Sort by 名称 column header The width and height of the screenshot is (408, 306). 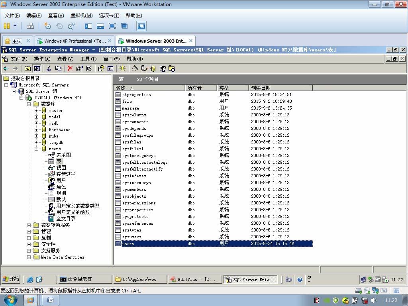coord(149,88)
